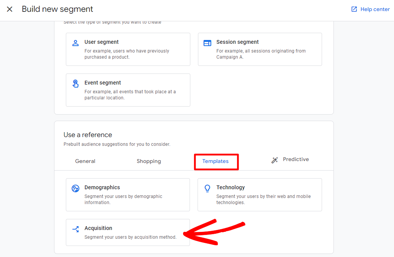Choose the Demographics template
Image resolution: width=394 pixels, height=257 pixels.
click(x=128, y=195)
